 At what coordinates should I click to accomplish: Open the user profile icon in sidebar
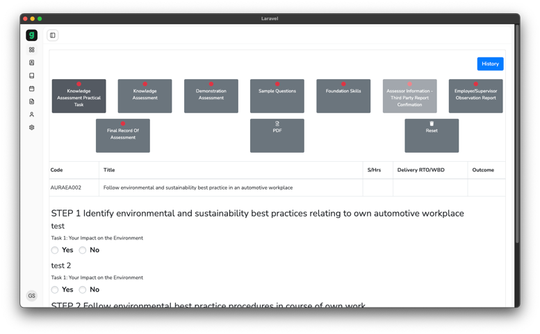click(31, 115)
